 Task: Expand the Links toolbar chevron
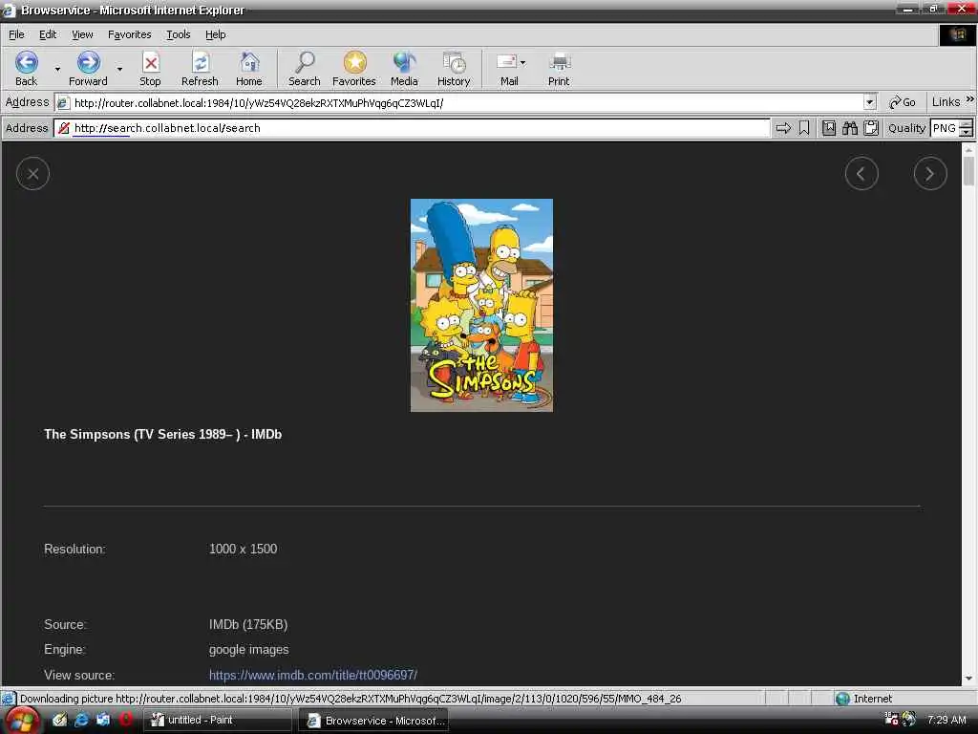[970, 99]
